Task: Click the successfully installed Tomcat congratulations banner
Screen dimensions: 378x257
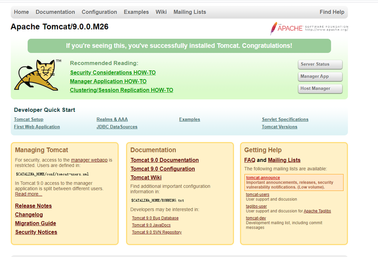Action: click(179, 46)
